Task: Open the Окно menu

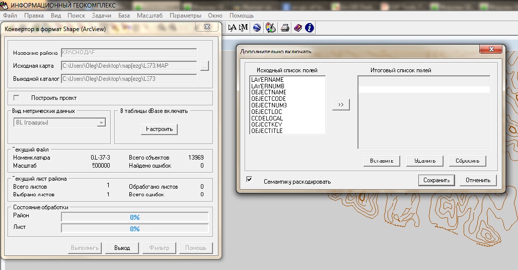Action: pos(215,16)
